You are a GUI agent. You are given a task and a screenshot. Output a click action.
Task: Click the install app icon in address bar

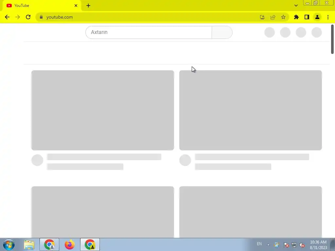tap(262, 17)
